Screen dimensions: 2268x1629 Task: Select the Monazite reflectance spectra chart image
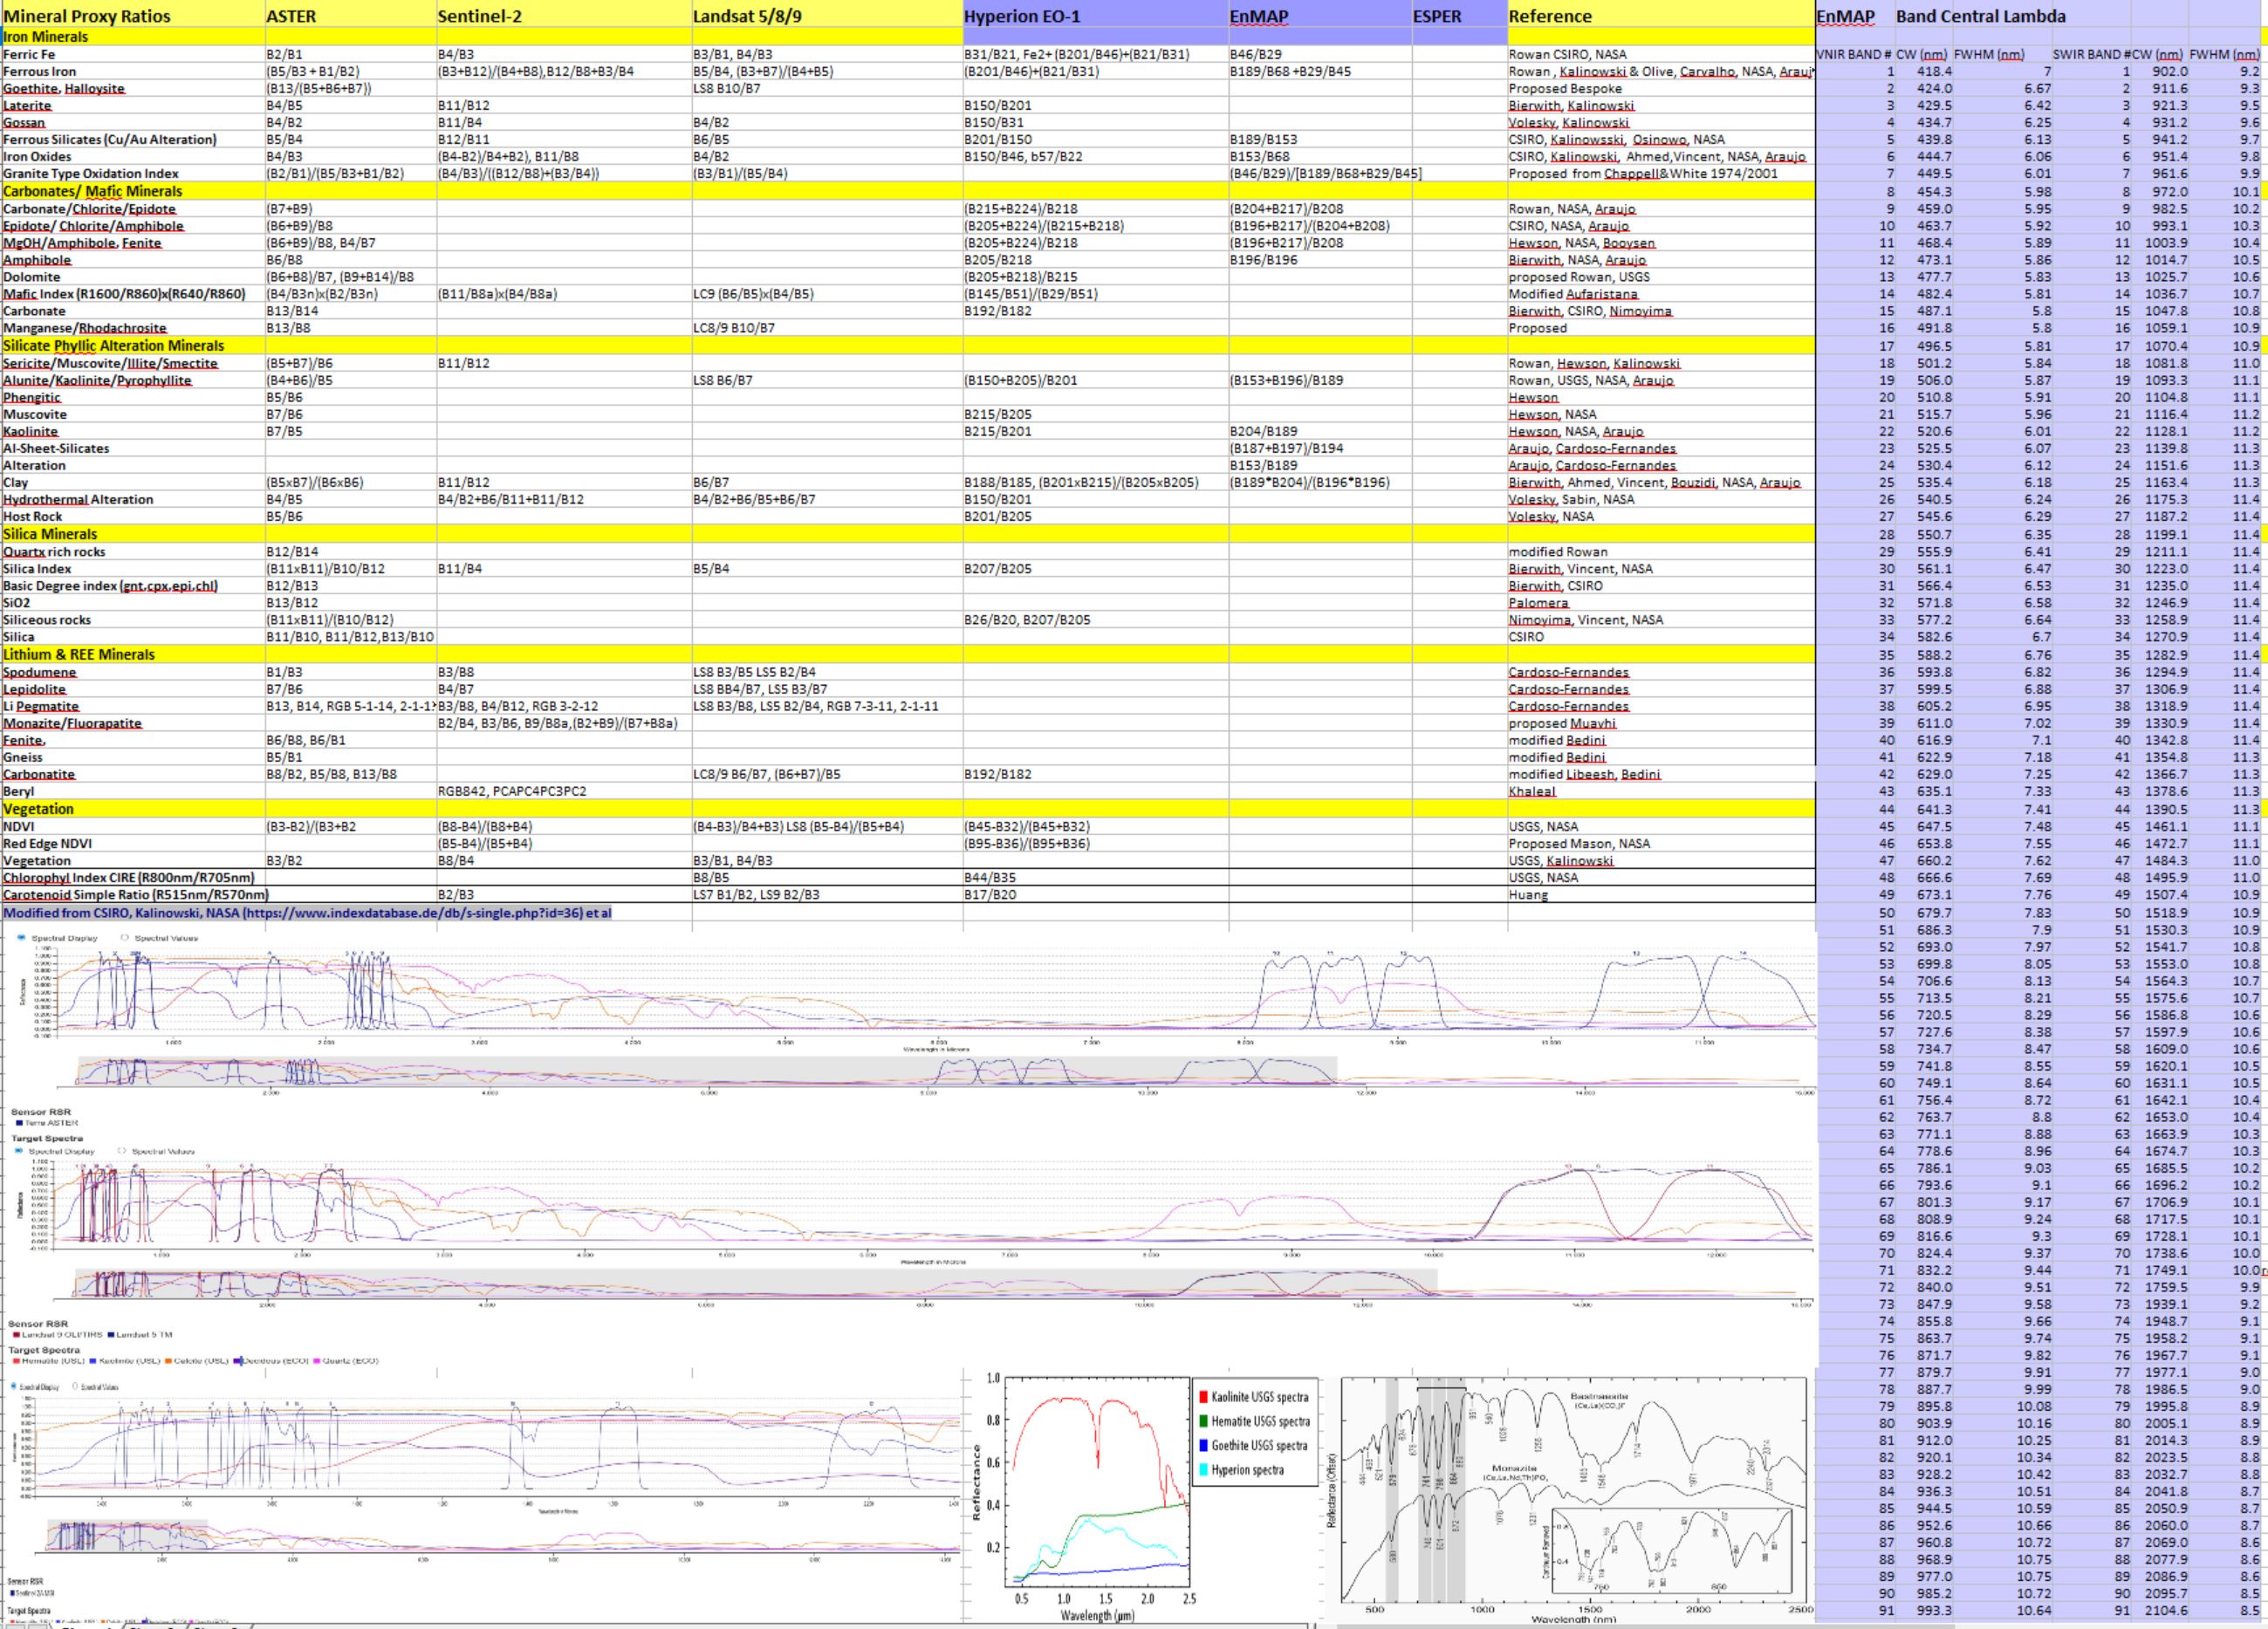click(x=1574, y=1496)
